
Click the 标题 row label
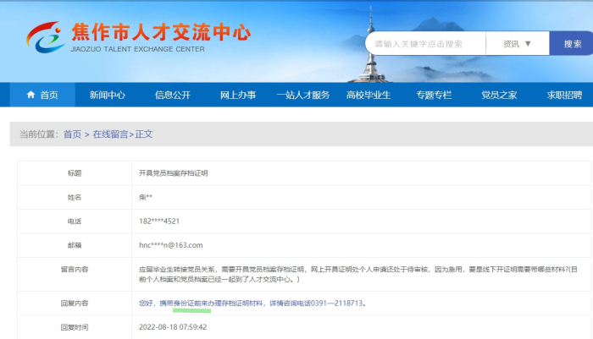point(75,173)
